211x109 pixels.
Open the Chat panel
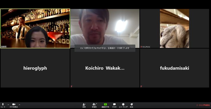point(114,105)
